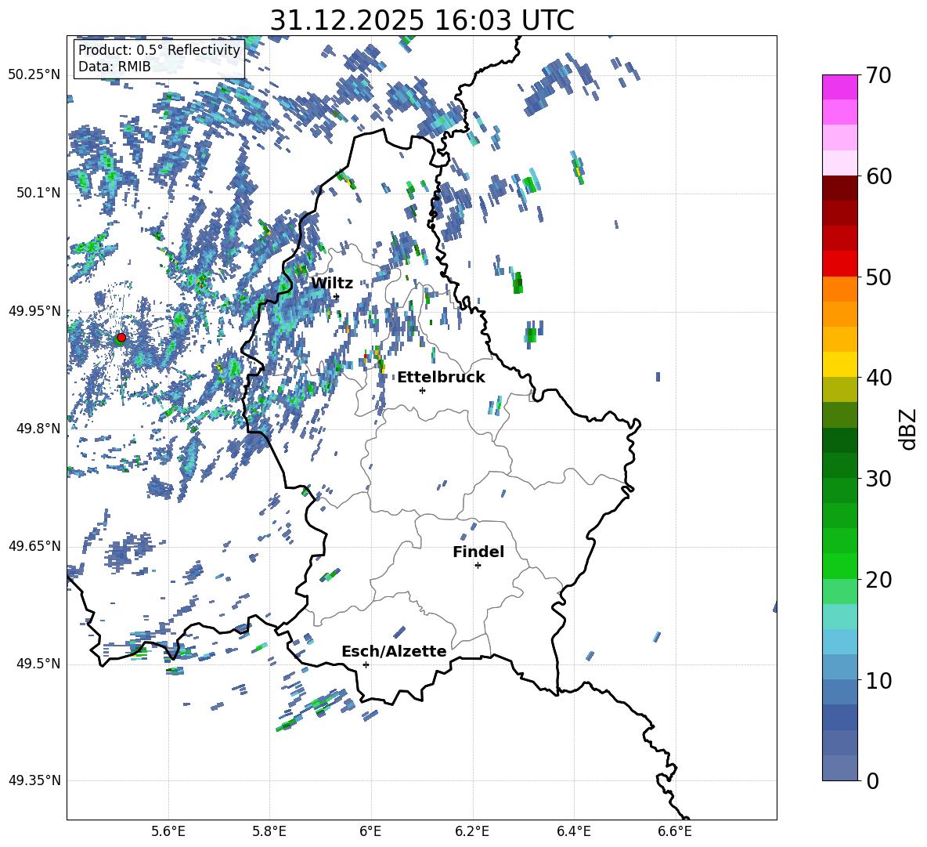The height and width of the screenshot is (847, 927).
Task: Click the 'Data: RMIB' text
Action: 114,67
